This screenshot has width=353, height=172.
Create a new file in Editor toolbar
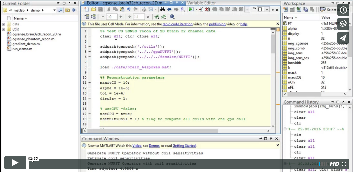coord(87,9)
